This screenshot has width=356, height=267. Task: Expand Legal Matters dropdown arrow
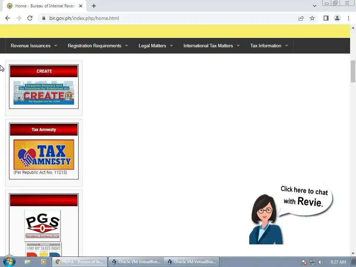coord(171,46)
